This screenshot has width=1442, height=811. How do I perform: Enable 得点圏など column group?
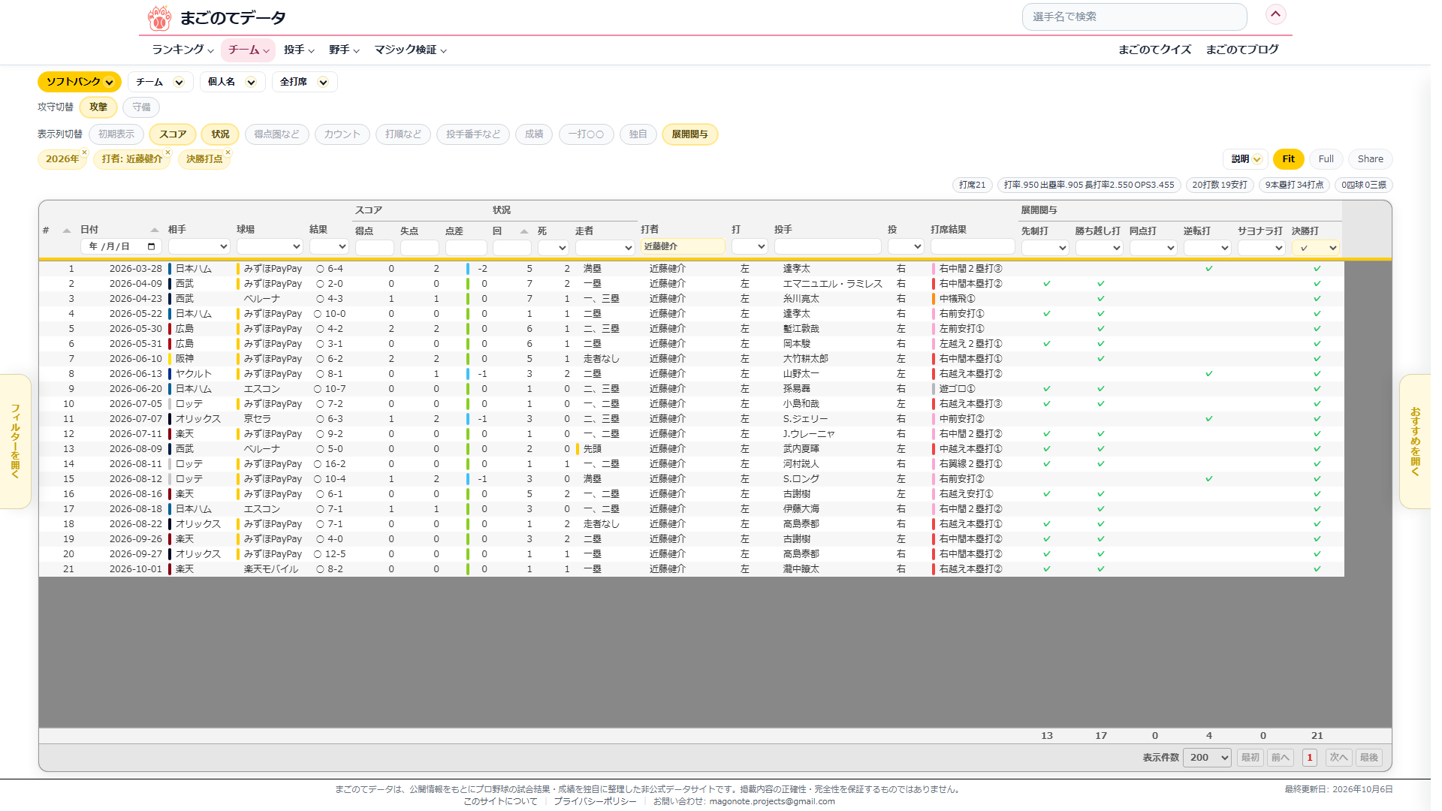(276, 134)
